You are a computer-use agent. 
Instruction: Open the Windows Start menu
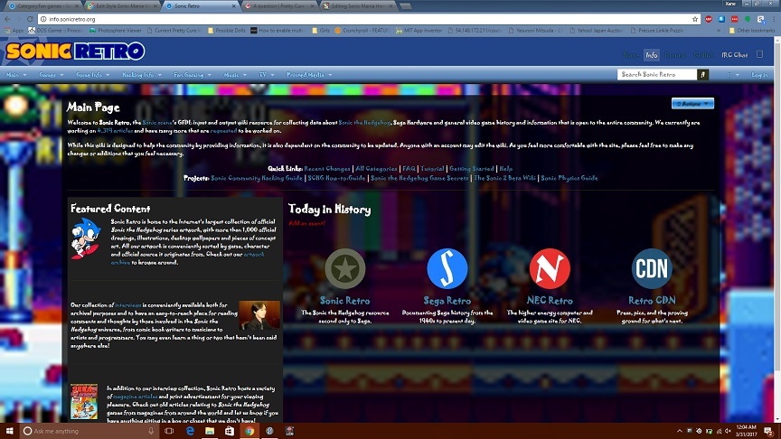point(9,431)
